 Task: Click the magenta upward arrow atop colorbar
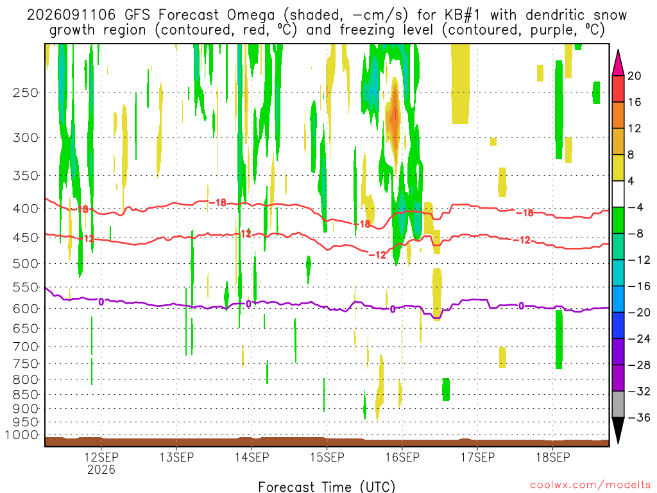pyautogui.click(x=618, y=62)
